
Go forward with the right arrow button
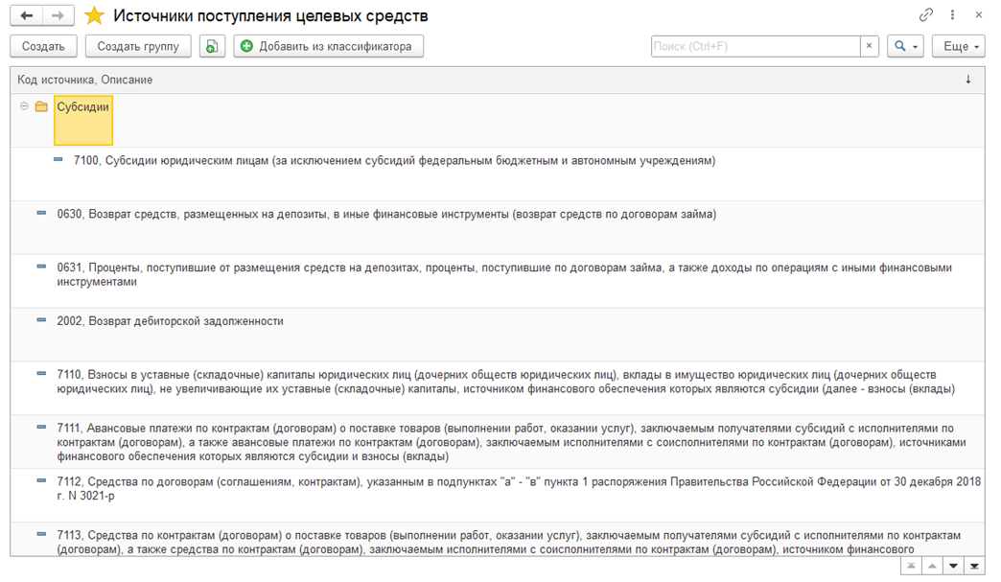58,15
